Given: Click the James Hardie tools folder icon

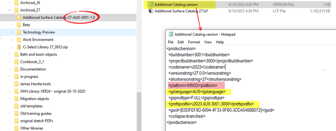Looking at the screenshot, I should (x=16, y=84).
